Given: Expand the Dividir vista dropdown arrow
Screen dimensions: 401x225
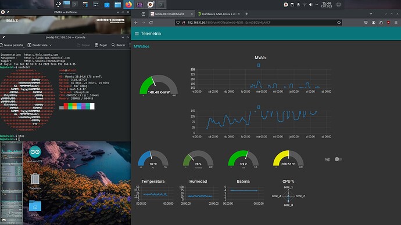Looking at the screenshot, I should [51, 45].
